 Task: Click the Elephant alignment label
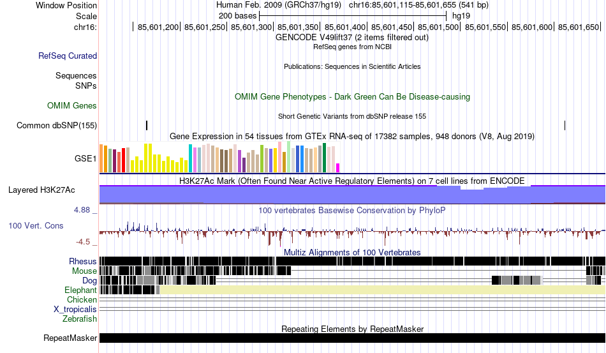(80, 290)
